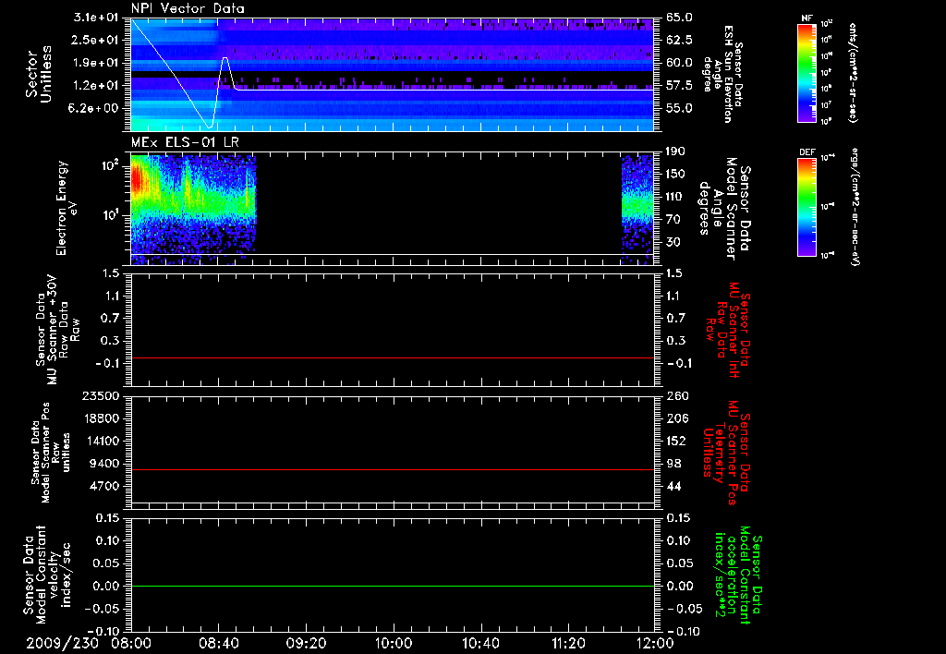Click the '10:00' time axis label
Image resolution: width=946 pixels, height=654 pixels.
point(394,643)
